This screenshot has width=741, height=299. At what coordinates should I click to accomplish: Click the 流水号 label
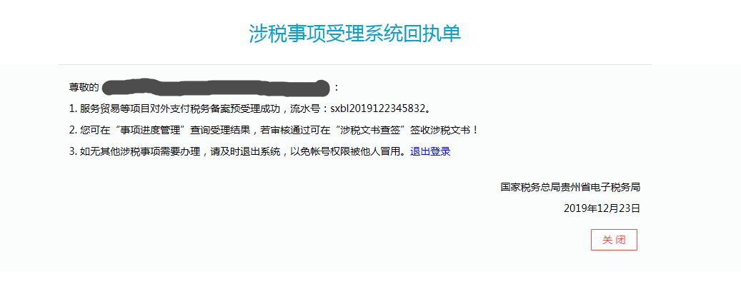pos(305,108)
